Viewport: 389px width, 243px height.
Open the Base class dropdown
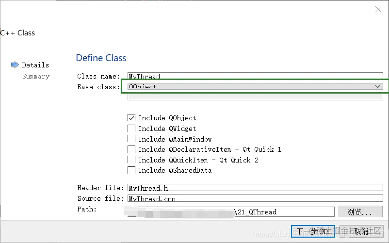point(255,86)
